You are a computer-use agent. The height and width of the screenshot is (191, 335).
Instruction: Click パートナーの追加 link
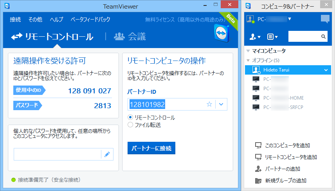tap(283, 169)
